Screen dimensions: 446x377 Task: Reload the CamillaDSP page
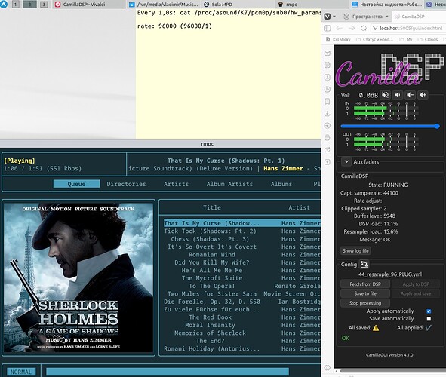point(364,28)
